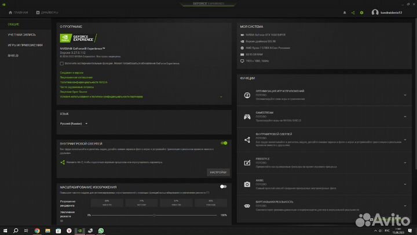Screen dimensions: 417x235
Task: Open the Open Source licenses link
Action: point(74,92)
